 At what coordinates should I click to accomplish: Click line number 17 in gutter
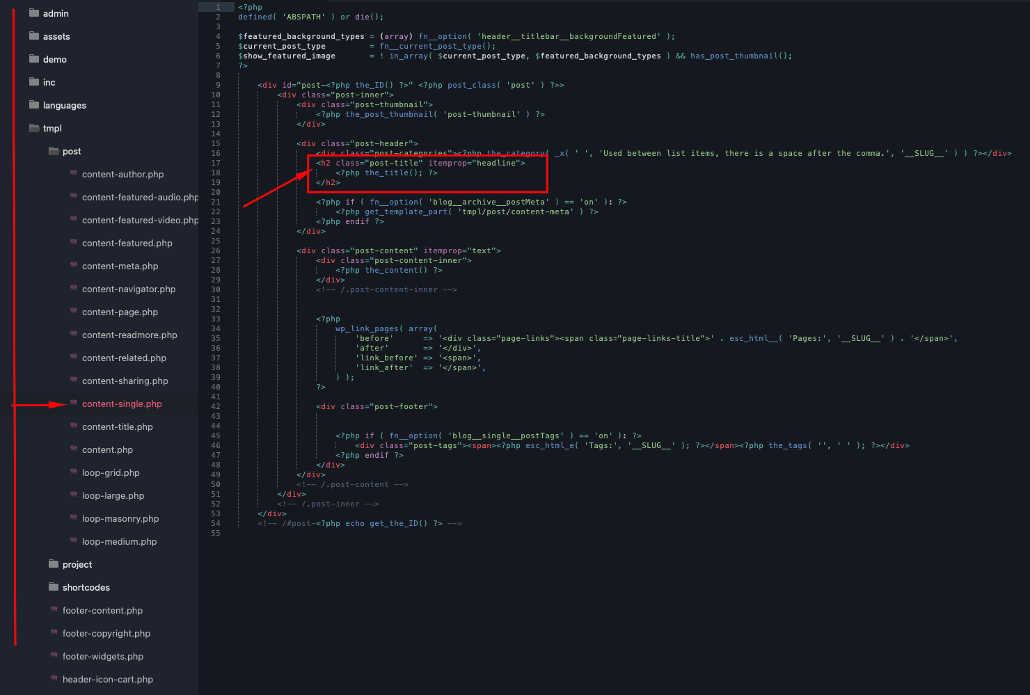[x=216, y=163]
